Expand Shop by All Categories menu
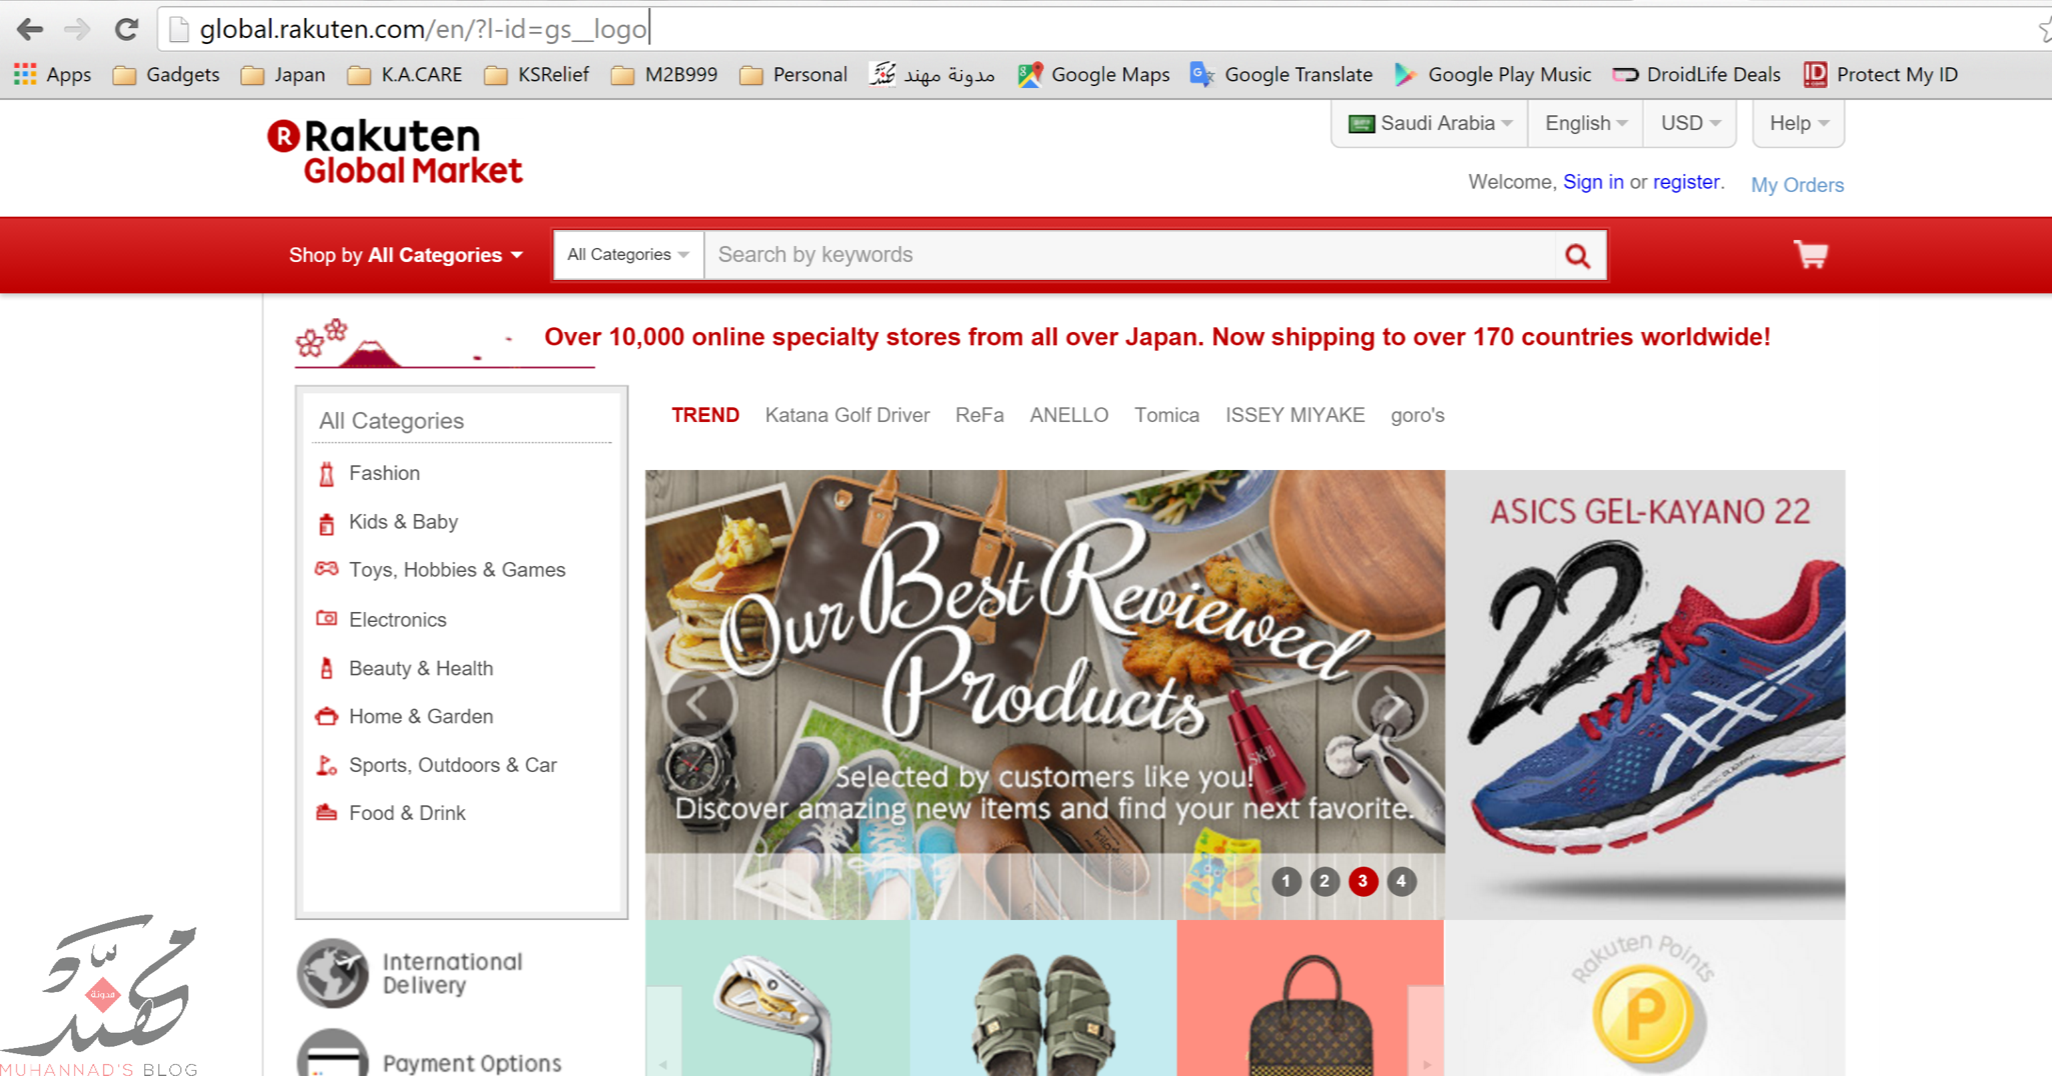Viewport: 2052px width, 1076px height. (x=406, y=255)
